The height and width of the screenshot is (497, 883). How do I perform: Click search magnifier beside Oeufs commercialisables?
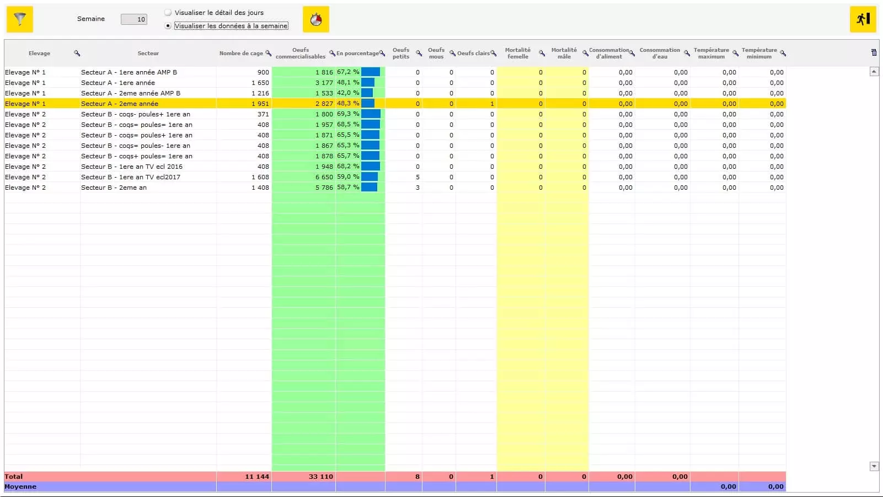(332, 54)
